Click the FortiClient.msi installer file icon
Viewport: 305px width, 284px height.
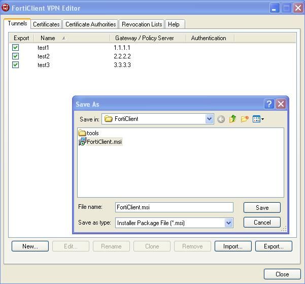pyautogui.click(x=82, y=141)
